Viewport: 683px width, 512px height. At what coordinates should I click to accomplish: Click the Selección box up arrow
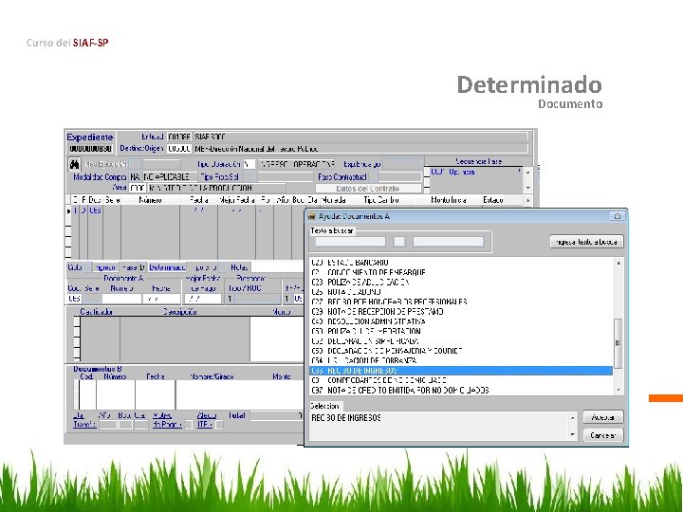point(573,417)
